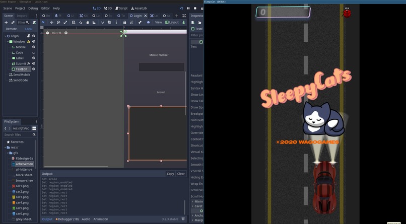
Task: Toggle visibility of Label node
Action: point(34,58)
